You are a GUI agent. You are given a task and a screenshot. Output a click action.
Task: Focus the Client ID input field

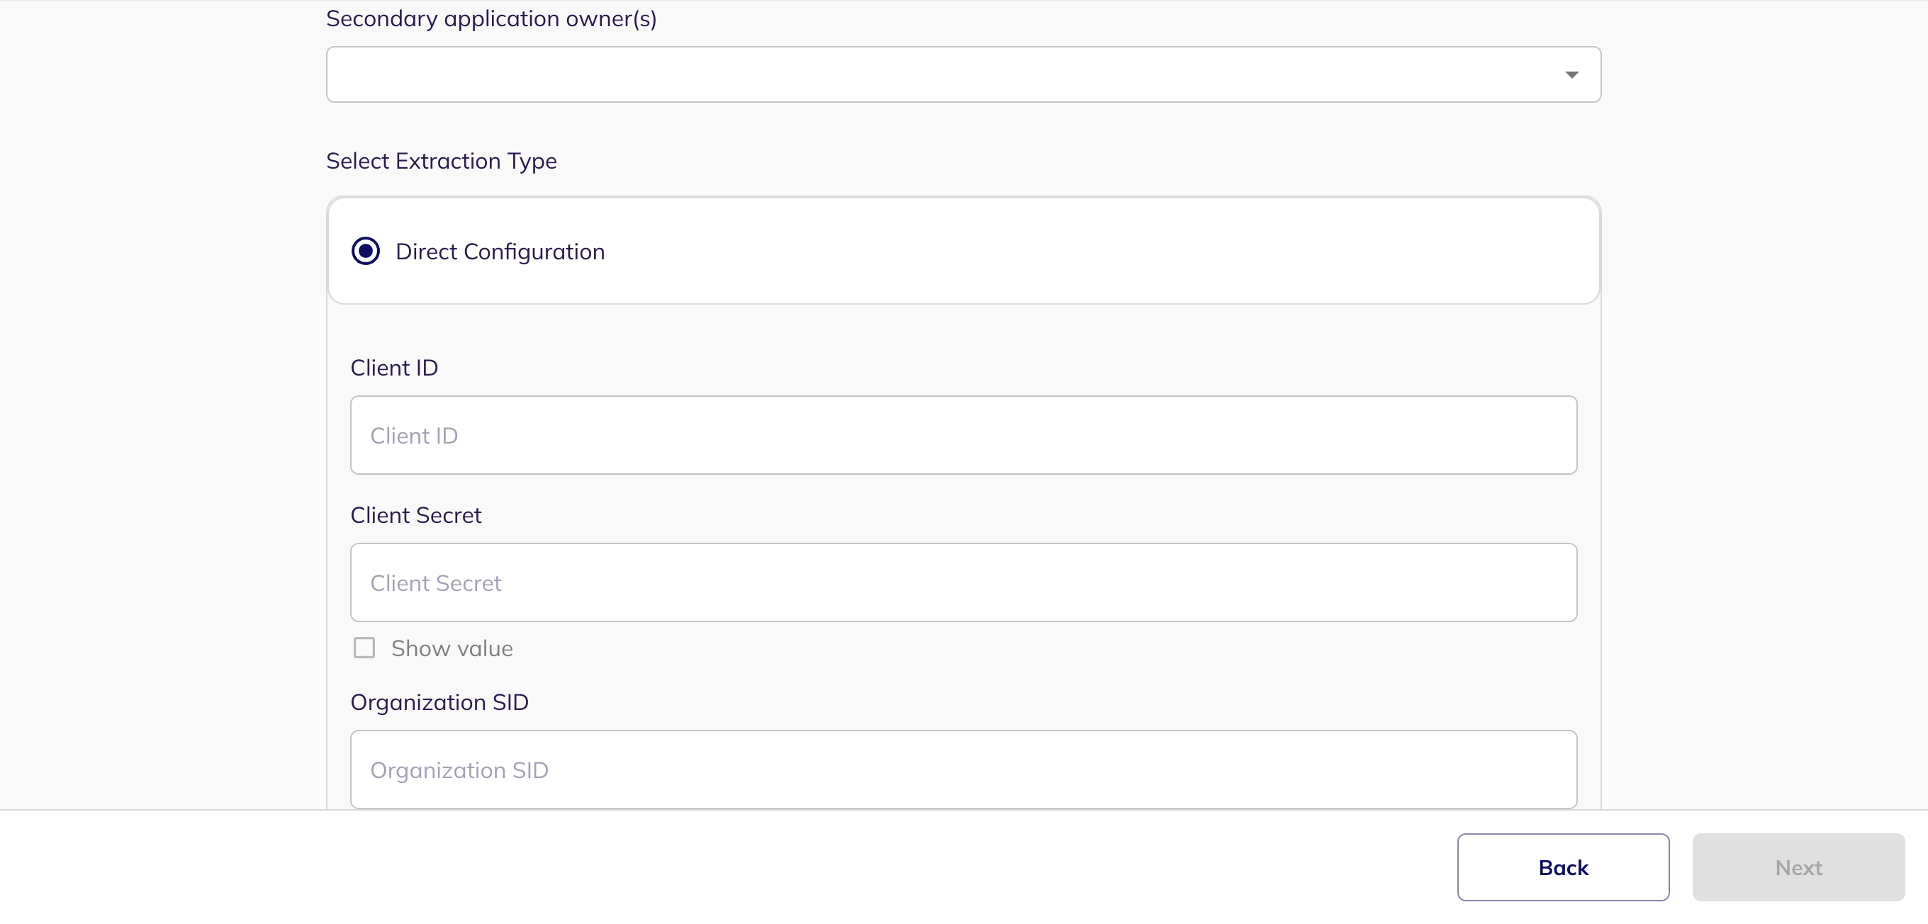pos(963,434)
